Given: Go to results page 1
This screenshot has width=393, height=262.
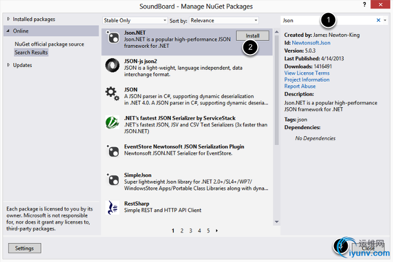Looking at the screenshot, I should tap(173, 231).
